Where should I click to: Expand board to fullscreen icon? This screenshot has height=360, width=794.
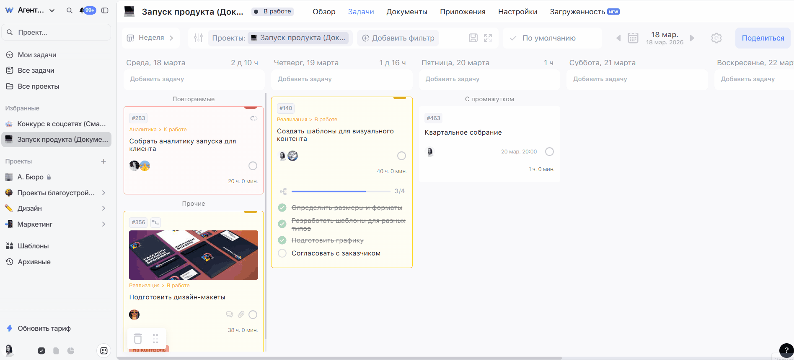coord(488,38)
